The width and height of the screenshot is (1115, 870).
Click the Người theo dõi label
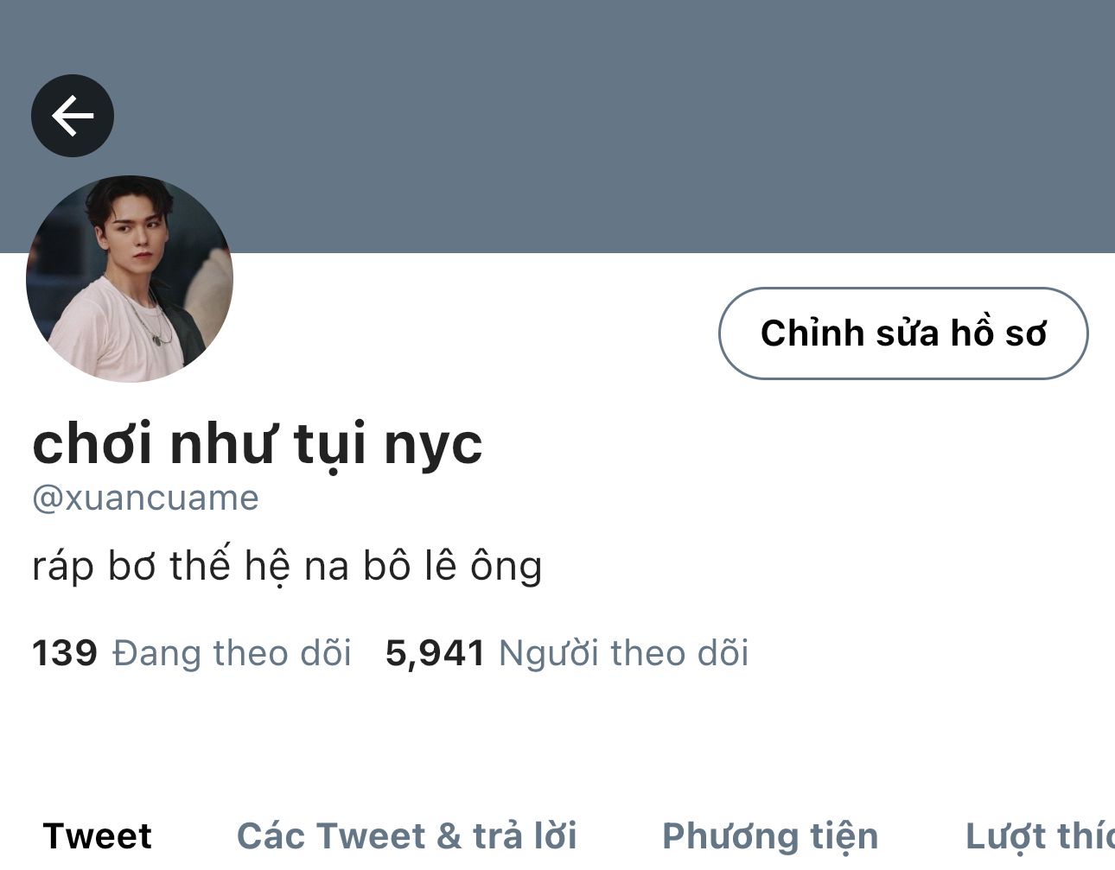pos(623,653)
